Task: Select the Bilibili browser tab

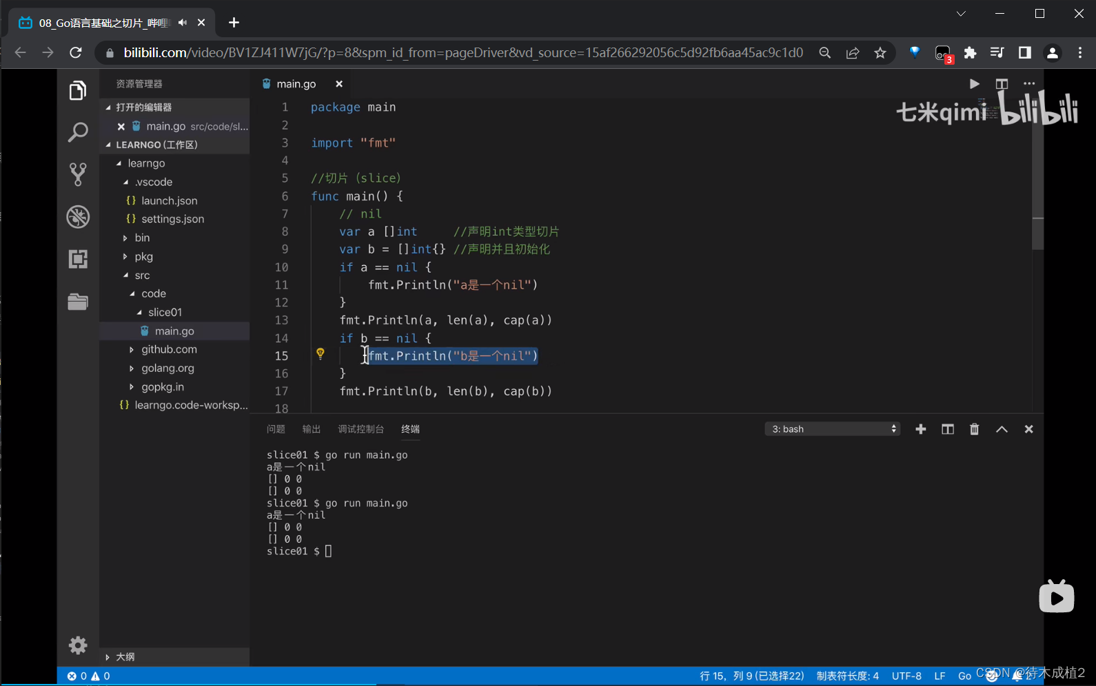Action: point(103,23)
